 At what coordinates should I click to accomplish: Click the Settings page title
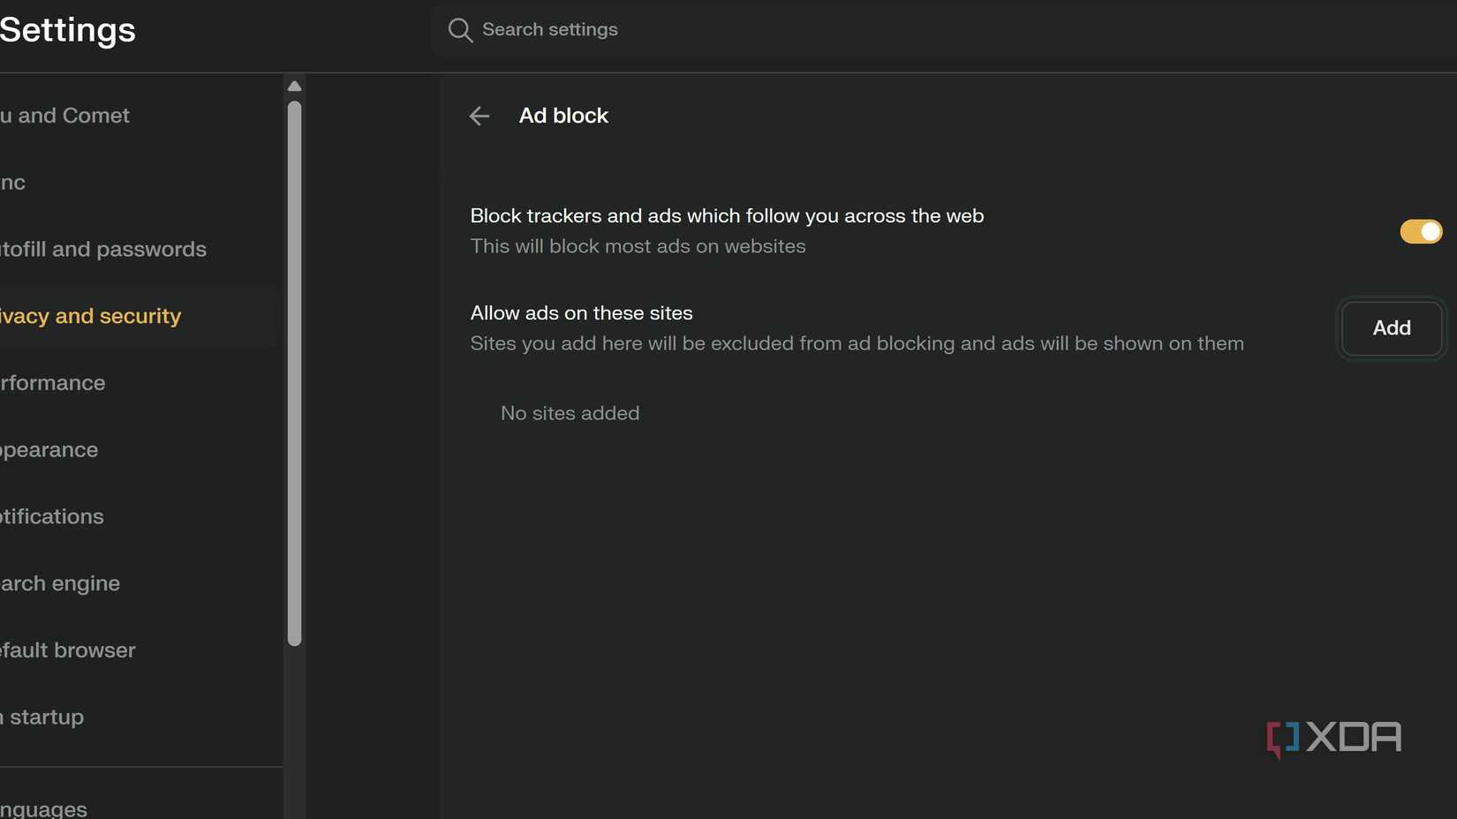68,30
